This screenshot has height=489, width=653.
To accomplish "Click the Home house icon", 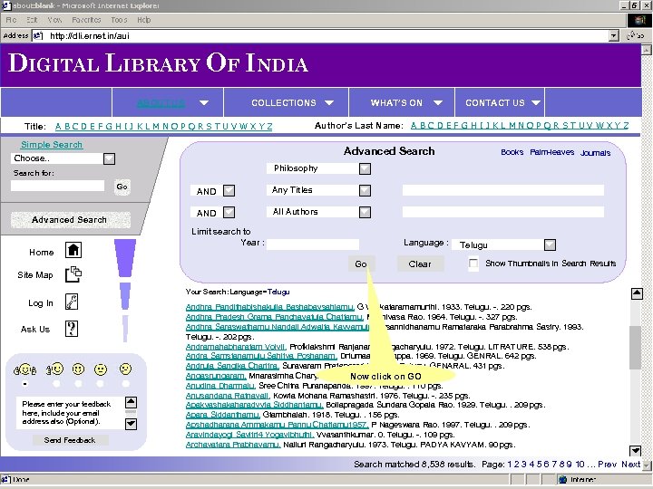I will (73, 250).
